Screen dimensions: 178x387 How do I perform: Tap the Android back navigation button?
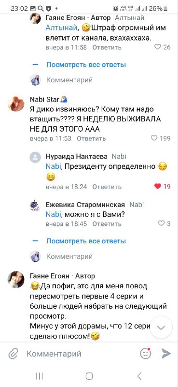[x=139, y=376]
